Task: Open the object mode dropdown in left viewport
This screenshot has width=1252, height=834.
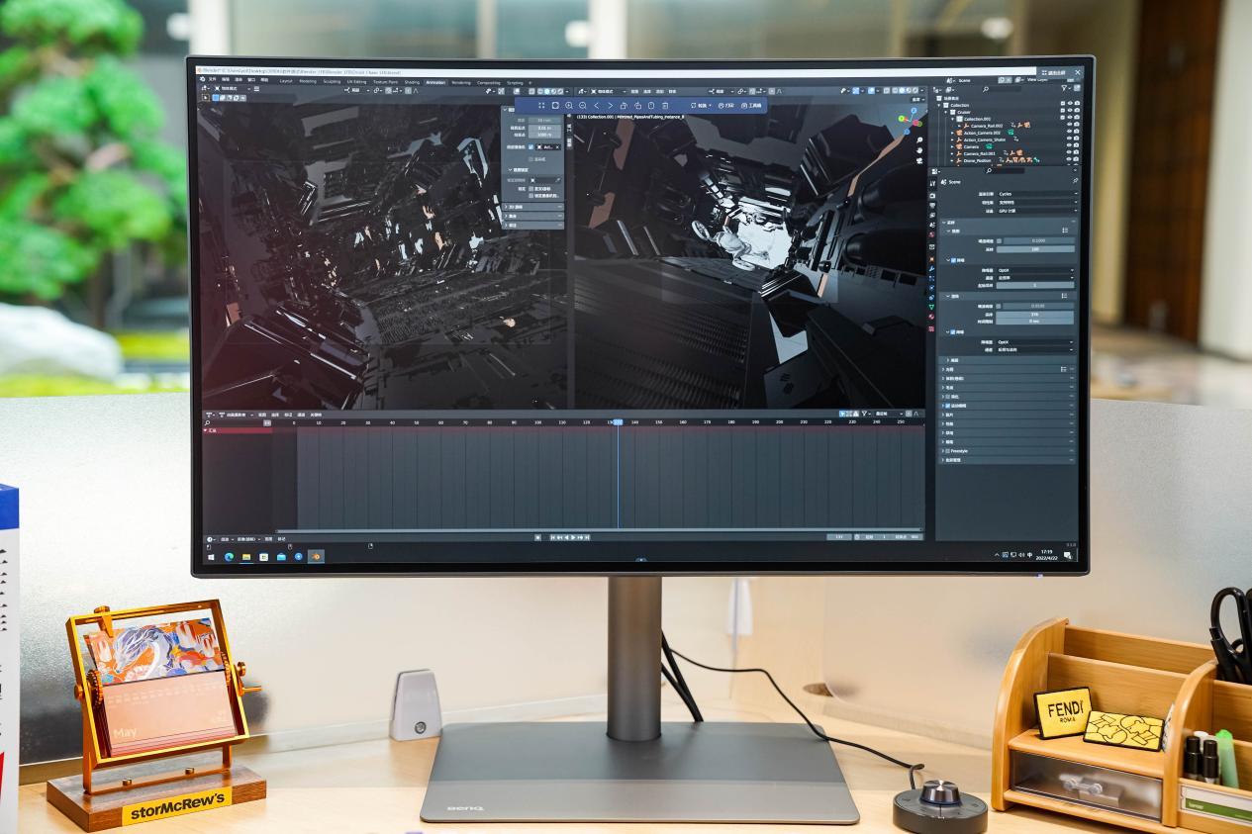Action: (x=233, y=89)
